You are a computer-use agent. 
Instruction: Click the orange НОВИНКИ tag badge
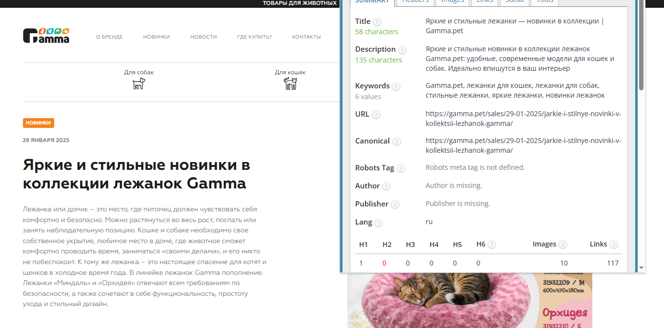[x=38, y=123]
